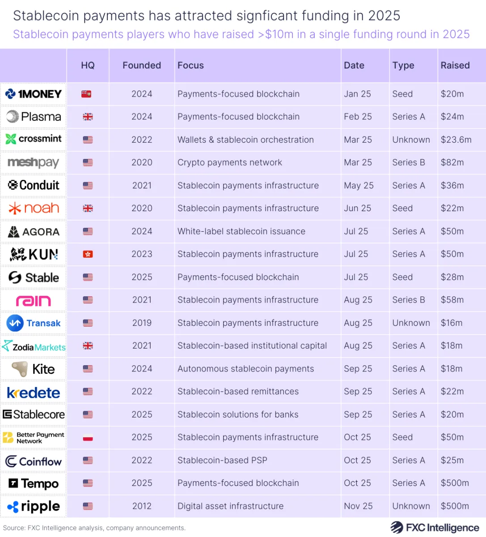This screenshot has height=537, width=486.
Task: Click the HQ column header
Action: coord(88,65)
